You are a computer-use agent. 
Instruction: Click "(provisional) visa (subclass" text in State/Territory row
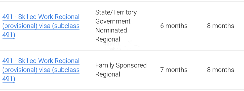[41, 26]
